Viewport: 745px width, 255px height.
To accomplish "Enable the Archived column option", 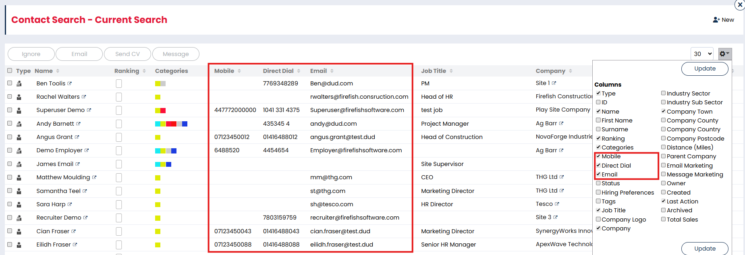I will coord(663,210).
